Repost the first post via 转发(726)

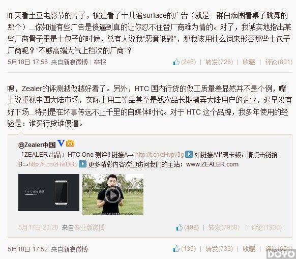[x=219, y=62]
